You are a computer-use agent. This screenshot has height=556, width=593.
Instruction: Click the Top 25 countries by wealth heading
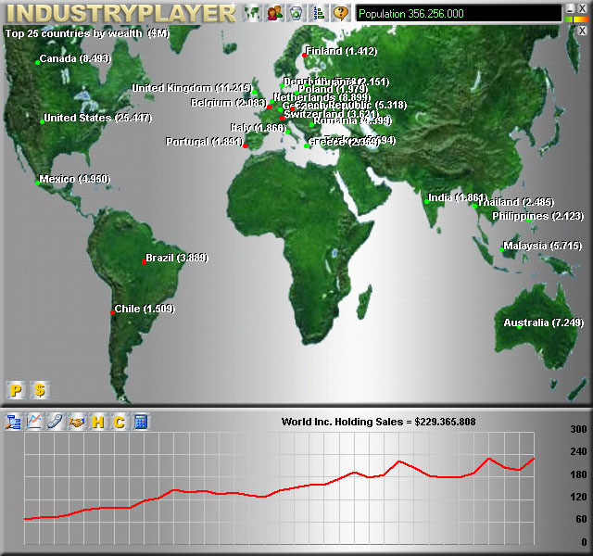[87, 33]
